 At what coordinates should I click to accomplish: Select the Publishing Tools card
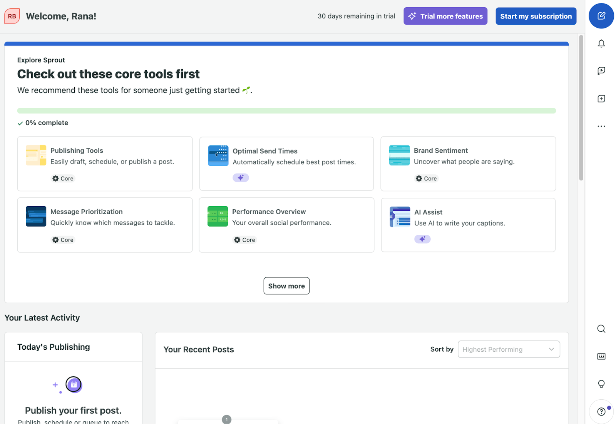coord(105,164)
